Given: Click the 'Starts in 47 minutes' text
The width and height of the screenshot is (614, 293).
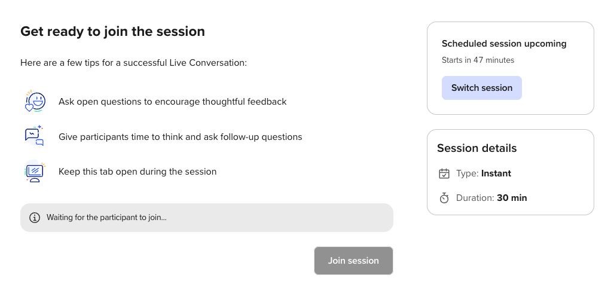Looking at the screenshot, I should (478, 60).
